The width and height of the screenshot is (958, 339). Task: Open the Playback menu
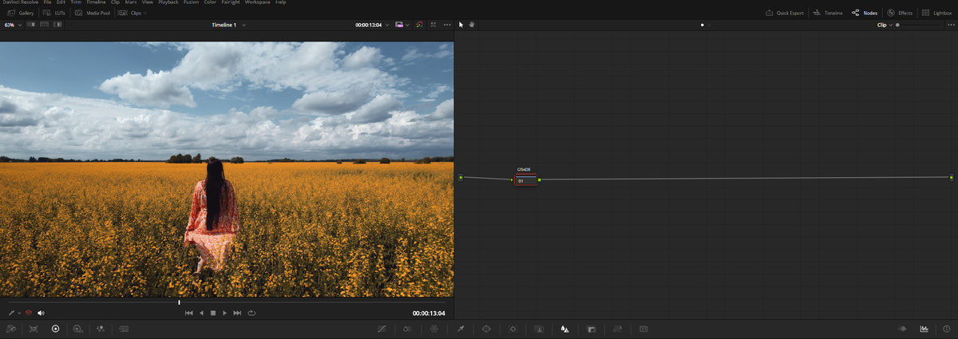click(x=168, y=2)
